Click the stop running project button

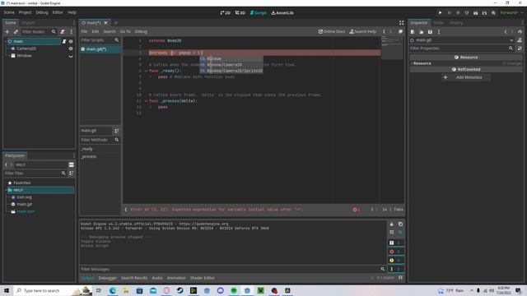point(458,13)
